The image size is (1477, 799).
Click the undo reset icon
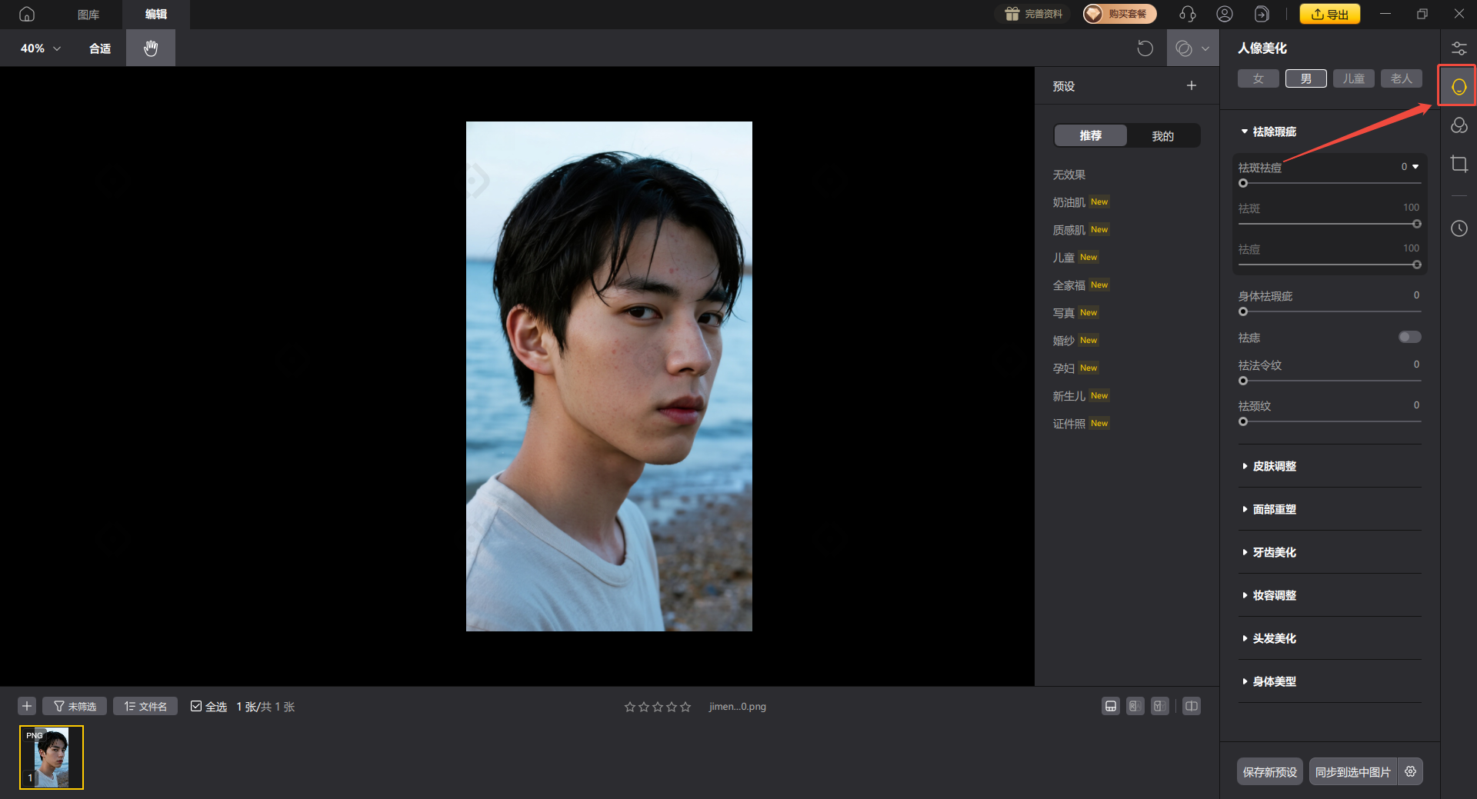[1145, 48]
